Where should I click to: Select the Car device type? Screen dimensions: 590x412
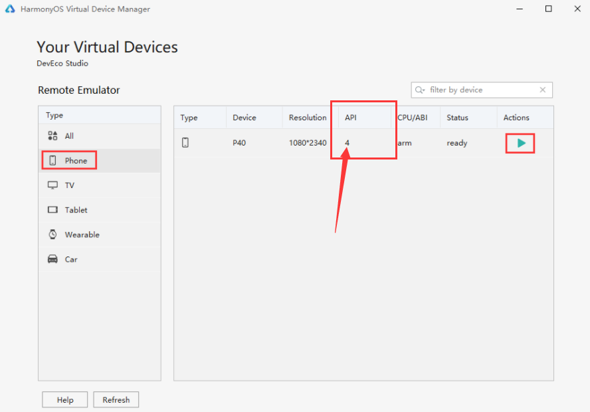(72, 259)
